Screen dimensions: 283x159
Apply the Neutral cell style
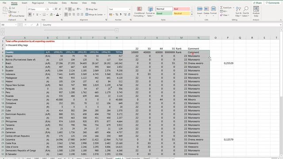pyautogui.click(x=182, y=14)
